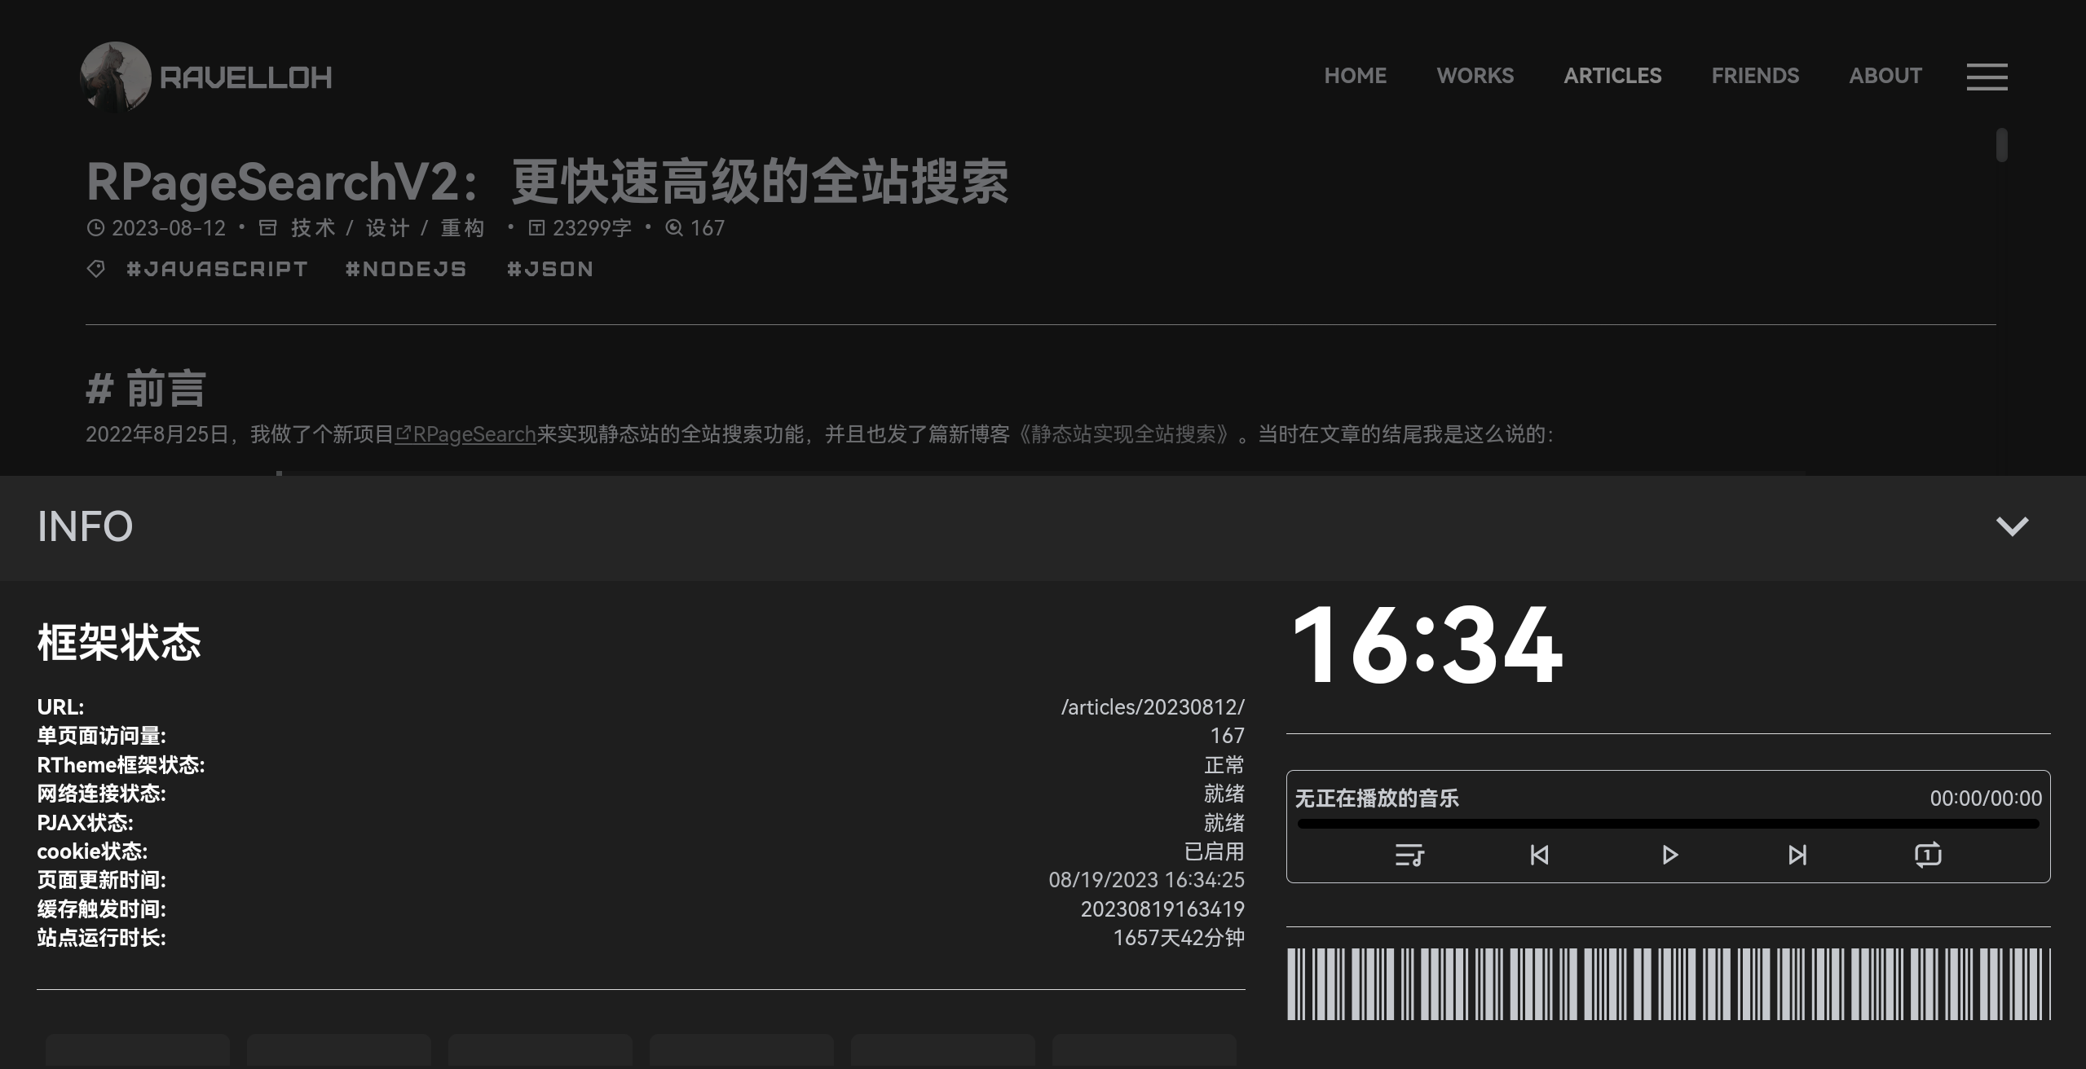Viewport: 2086px width, 1069px height.
Task: Click the 23299字 word count
Action: [x=592, y=228]
